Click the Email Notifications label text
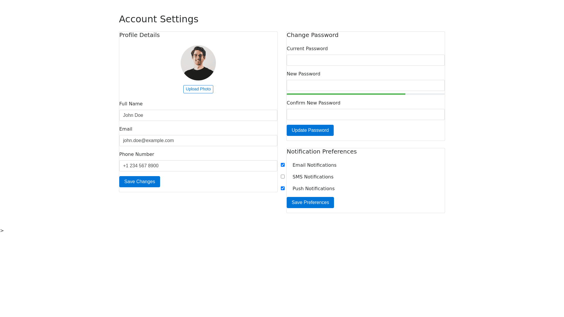This screenshot has height=317, width=564. [314, 165]
